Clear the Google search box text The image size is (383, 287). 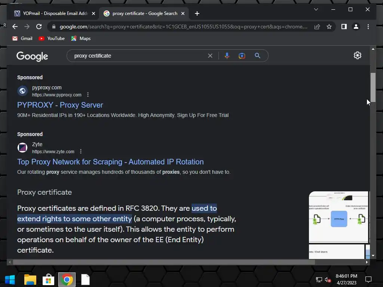210,56
